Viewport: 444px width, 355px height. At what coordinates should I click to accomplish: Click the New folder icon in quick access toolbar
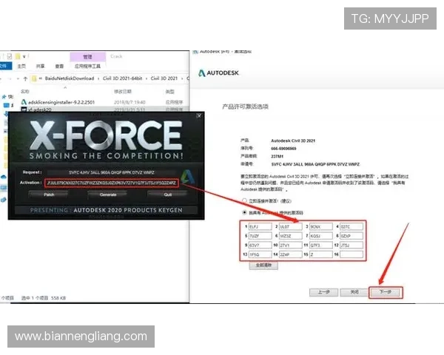point(18,56)
